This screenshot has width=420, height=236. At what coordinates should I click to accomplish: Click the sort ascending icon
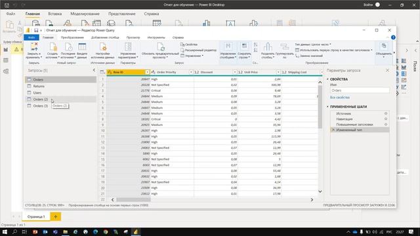[255, 45]
